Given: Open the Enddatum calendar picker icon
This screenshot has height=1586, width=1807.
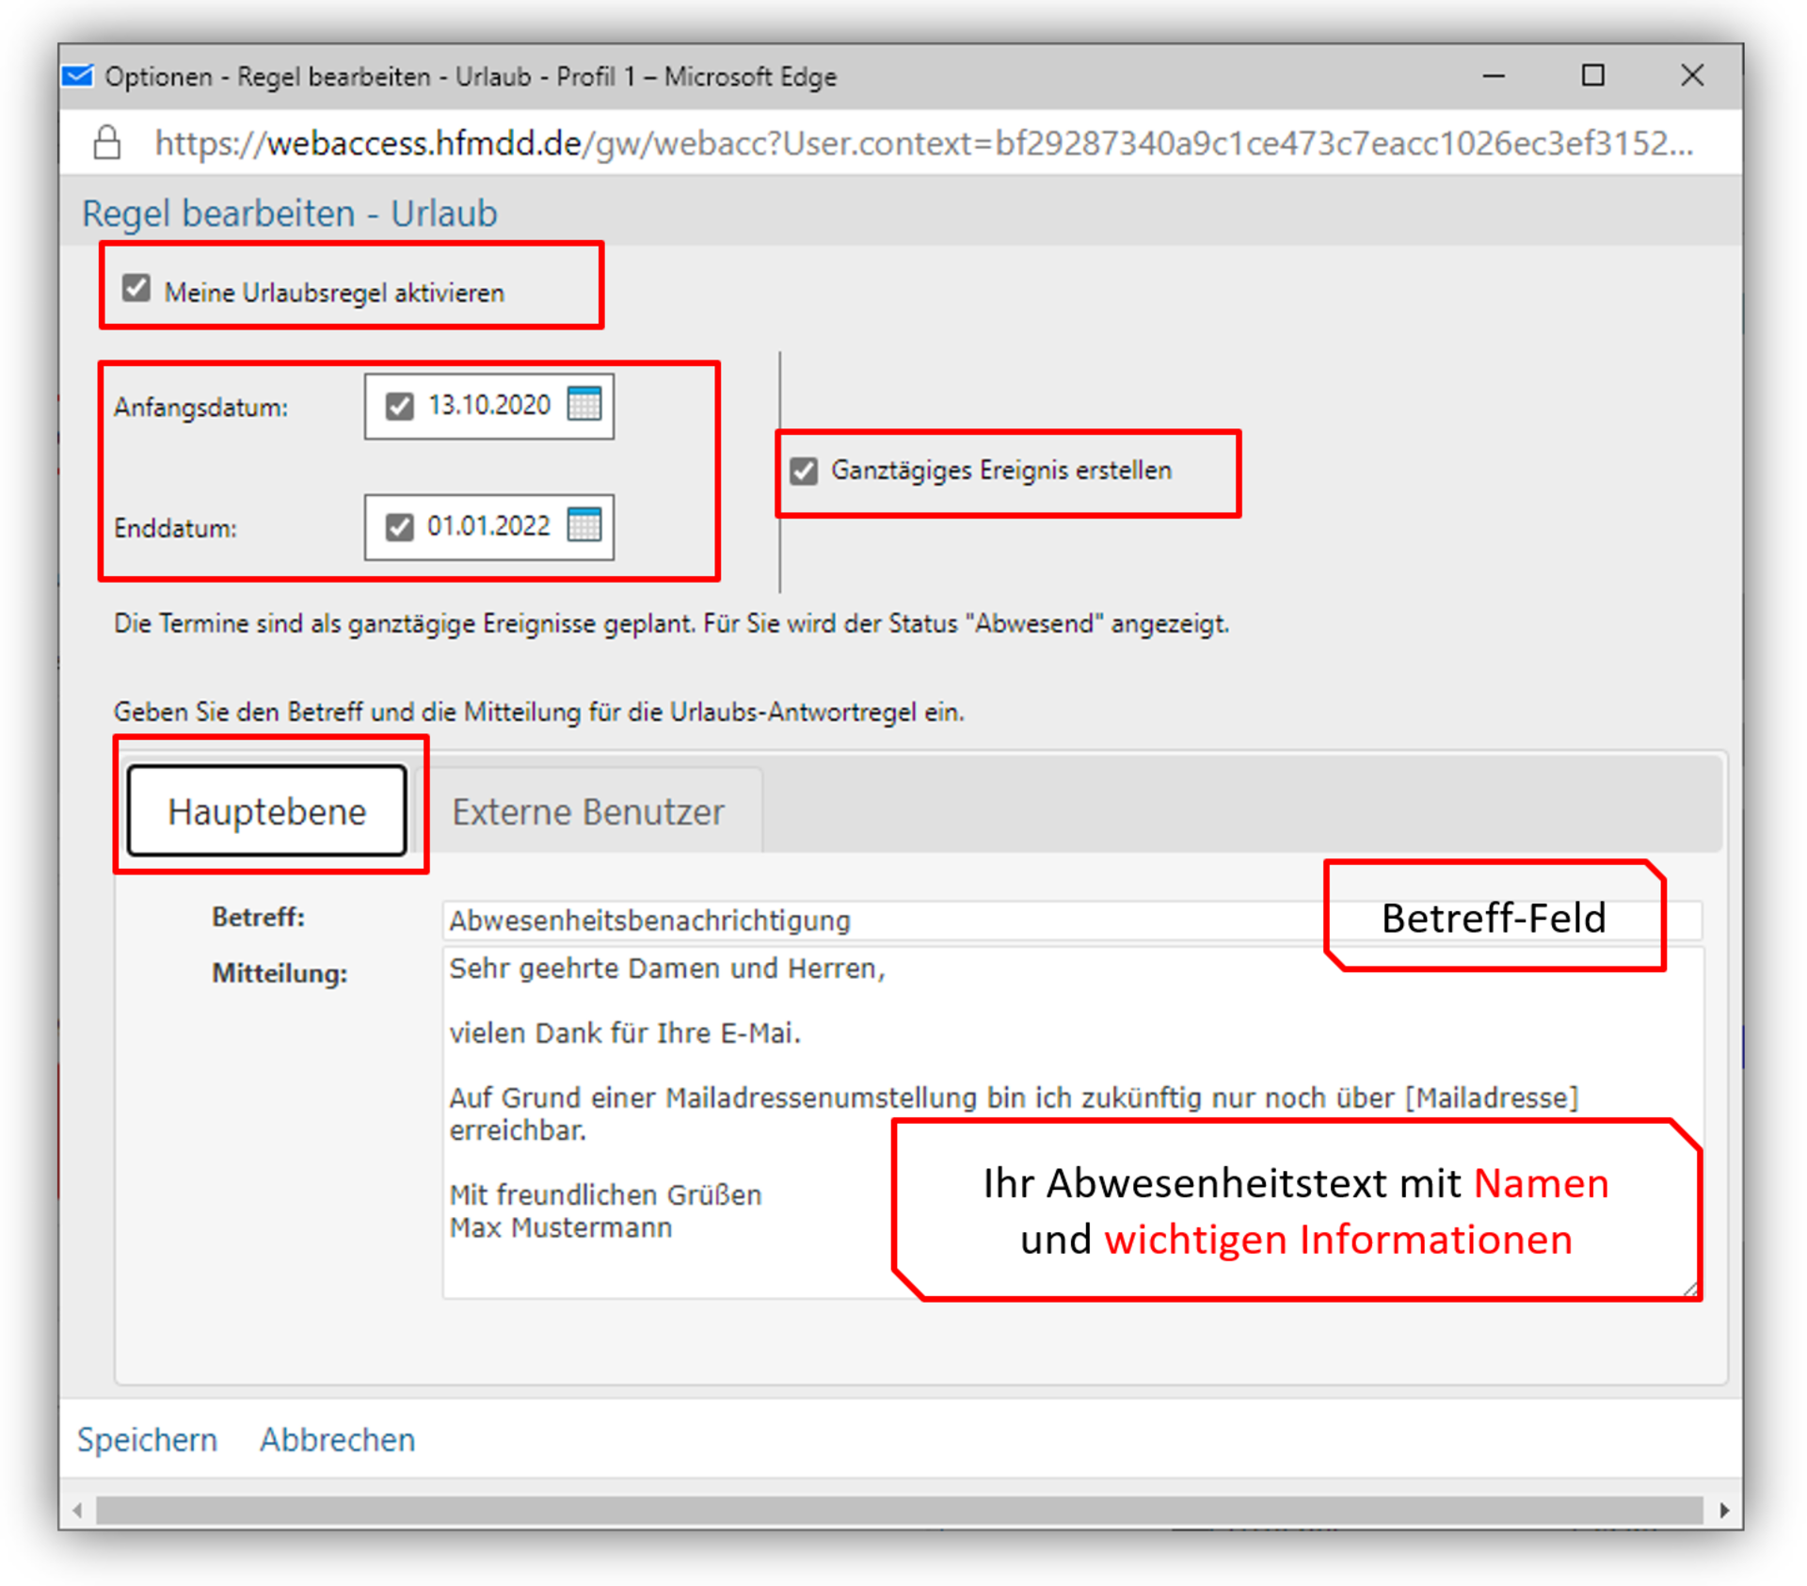Looking at the screenshot, I should coord(584,525).
